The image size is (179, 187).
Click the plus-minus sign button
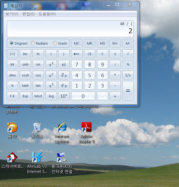click(x=115, y=54)
